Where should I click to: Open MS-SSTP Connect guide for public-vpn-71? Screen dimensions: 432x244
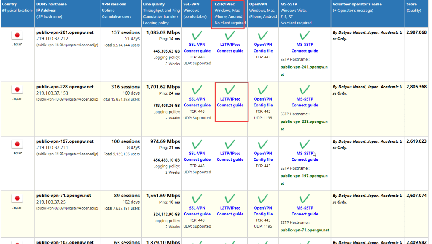pos(305,214)
